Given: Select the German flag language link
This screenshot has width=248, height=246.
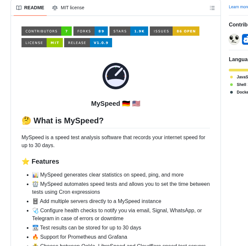Looking at the screenshot, I should pyautogui.click(x=126, y=103).
